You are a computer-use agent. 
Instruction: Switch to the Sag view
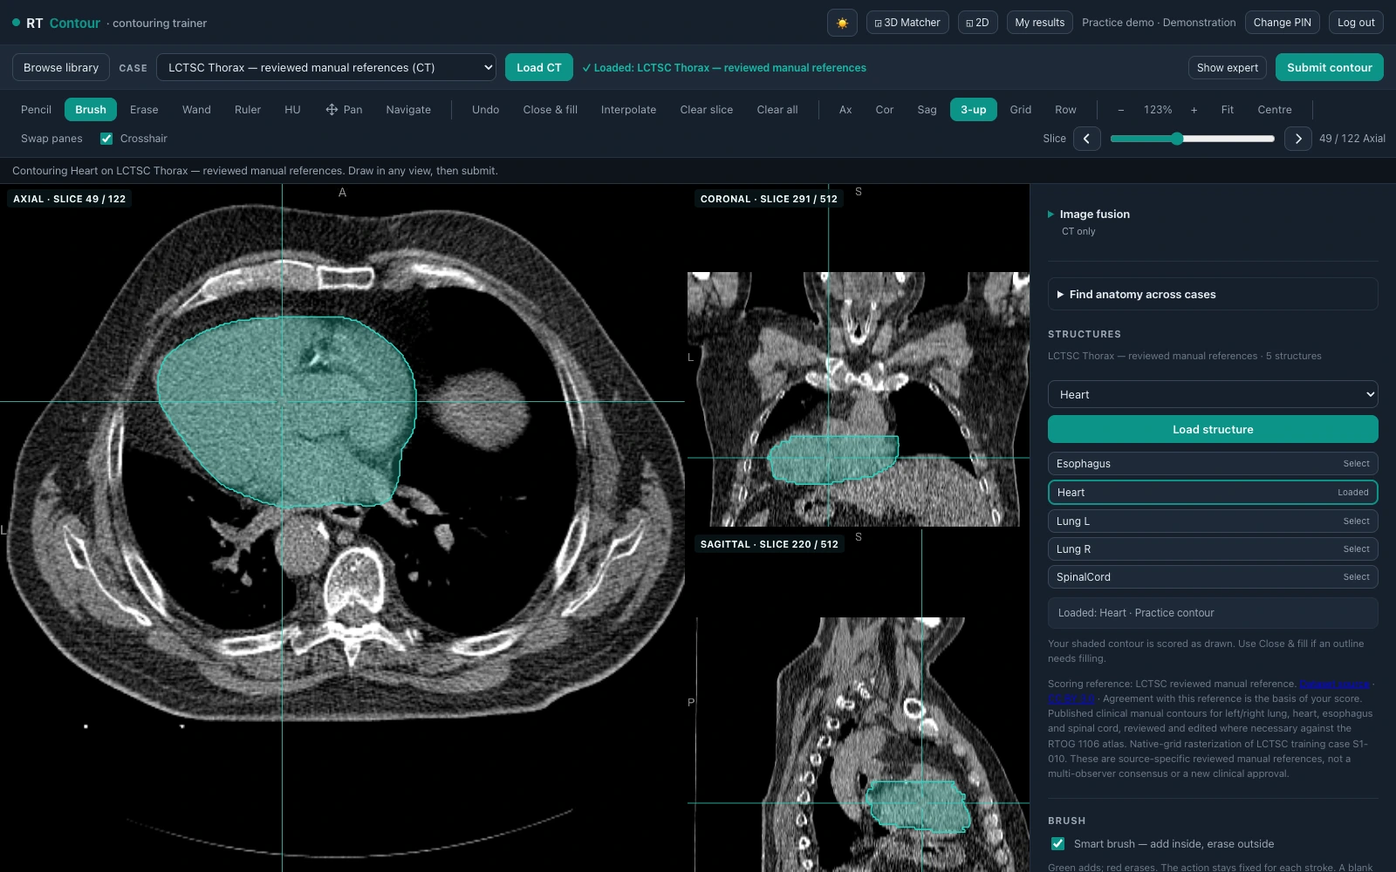click(927, 110)
